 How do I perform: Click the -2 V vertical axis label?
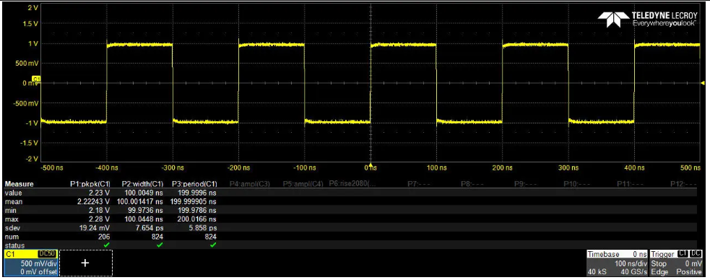pos(33,159)
